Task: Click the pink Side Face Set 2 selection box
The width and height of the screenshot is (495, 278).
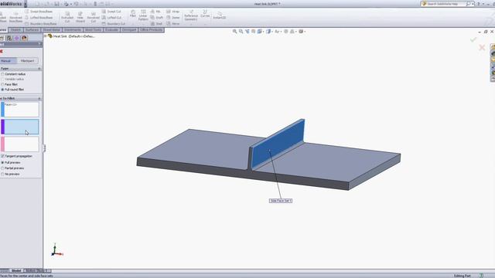Action: (20, 144)
